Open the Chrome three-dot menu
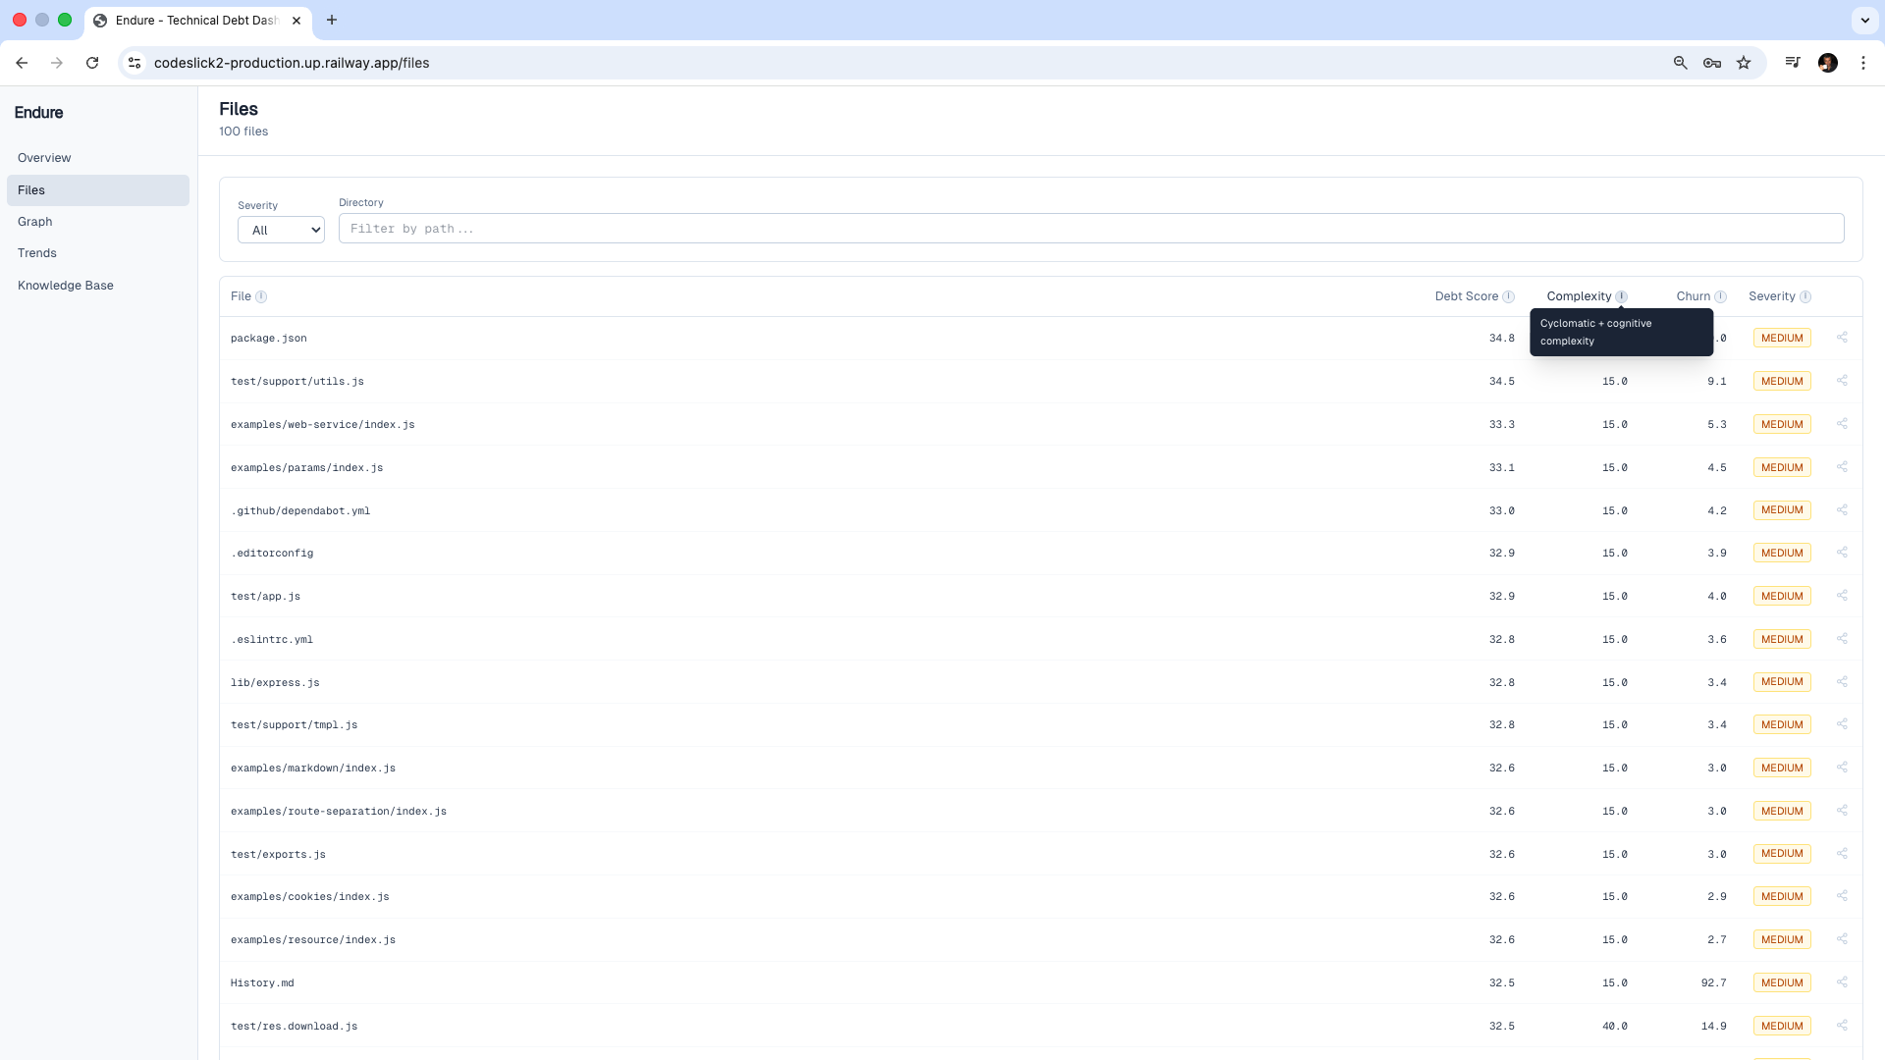 coord(1863,62)
